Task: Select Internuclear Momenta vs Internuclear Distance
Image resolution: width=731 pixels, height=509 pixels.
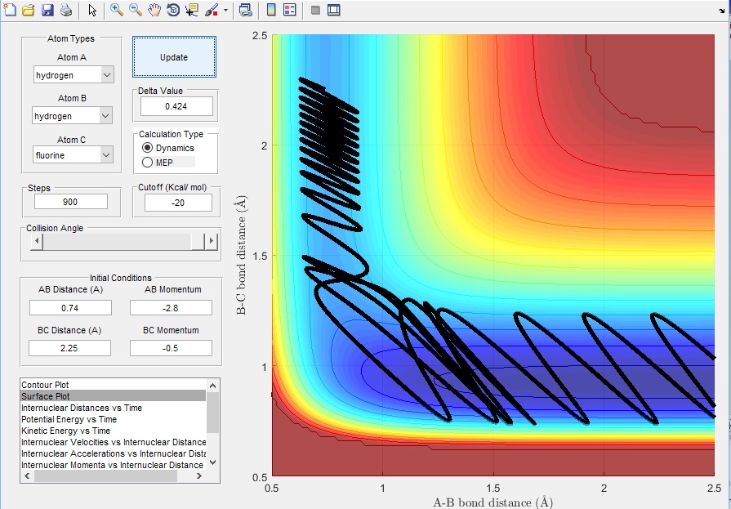Action: coord(113,465)
